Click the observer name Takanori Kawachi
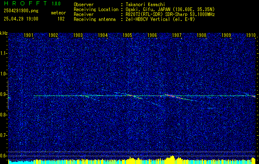Screen dimensions: 259x164 (x=145, y=5)
